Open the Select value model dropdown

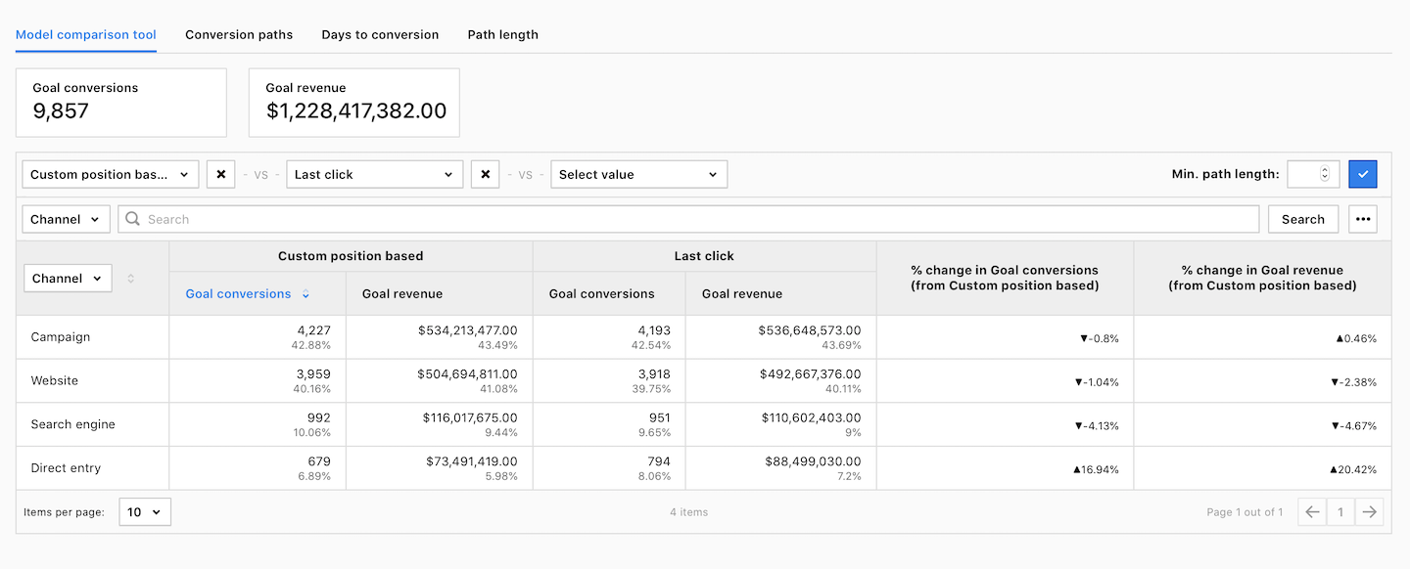[x=638, y=175]
